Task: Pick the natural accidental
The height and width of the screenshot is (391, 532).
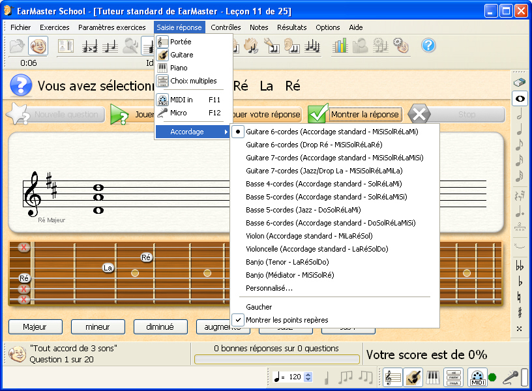Action: point(519,297)
